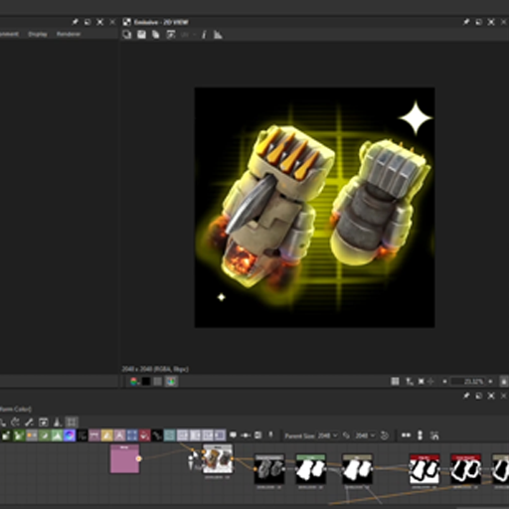Image resolution: width=509 pixels, height=509 pixels.
Task: Pin the 3D view panel
Action: point(75,22)
